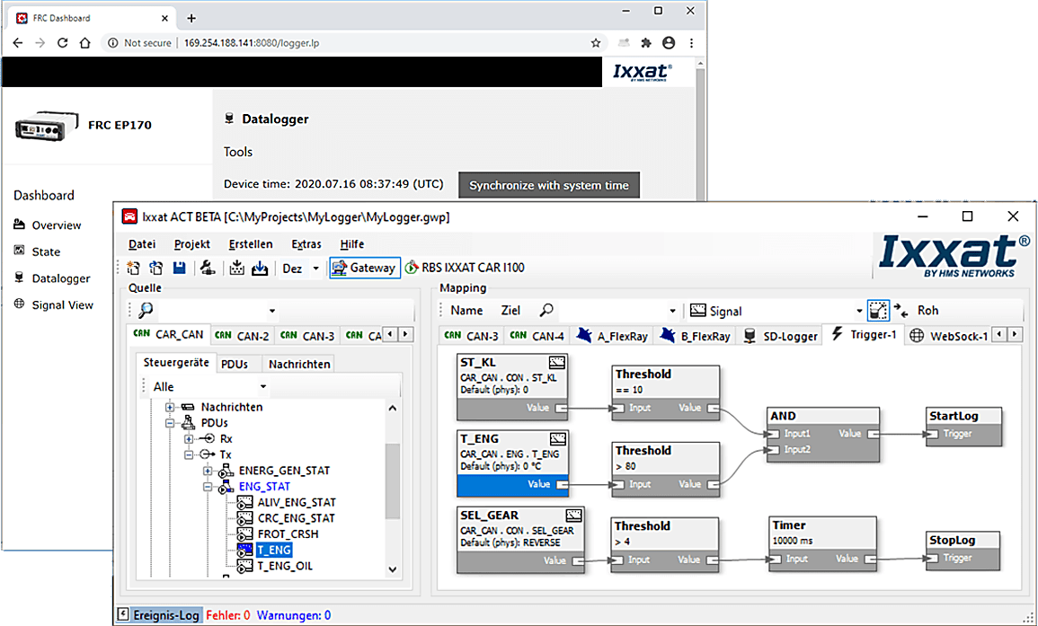Click Synchronize with system time in browser
Viewport: 1038px width, 626px height.
click(x=549, y=185)
